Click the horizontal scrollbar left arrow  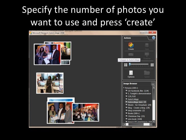124,124
